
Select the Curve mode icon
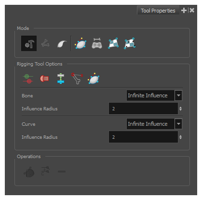pyautogui.click(x=62, y=44)
